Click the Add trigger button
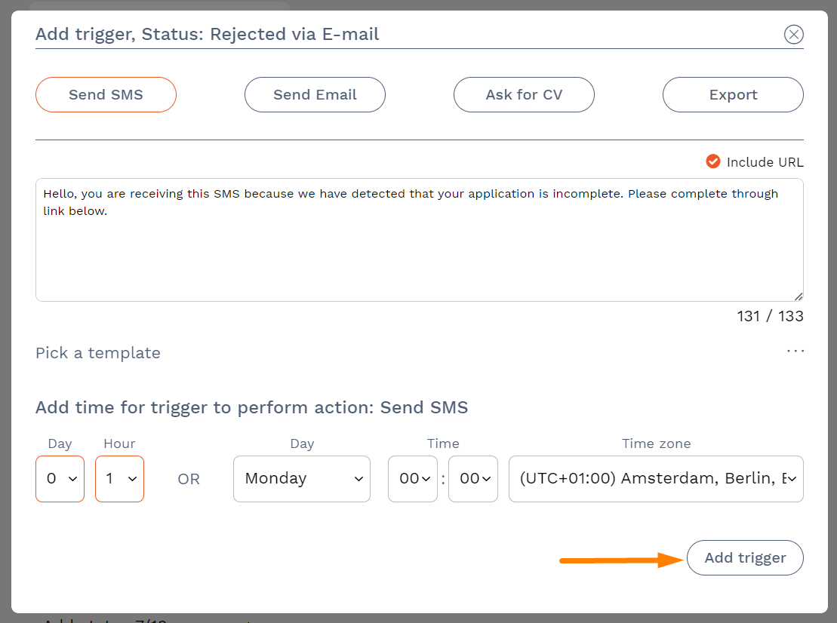The width and height of the screenshot is (837, 623). pyautogui.click(x=745, y=558)
